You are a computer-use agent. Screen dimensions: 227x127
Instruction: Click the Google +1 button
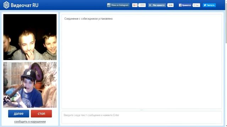(x=135, y=5)
